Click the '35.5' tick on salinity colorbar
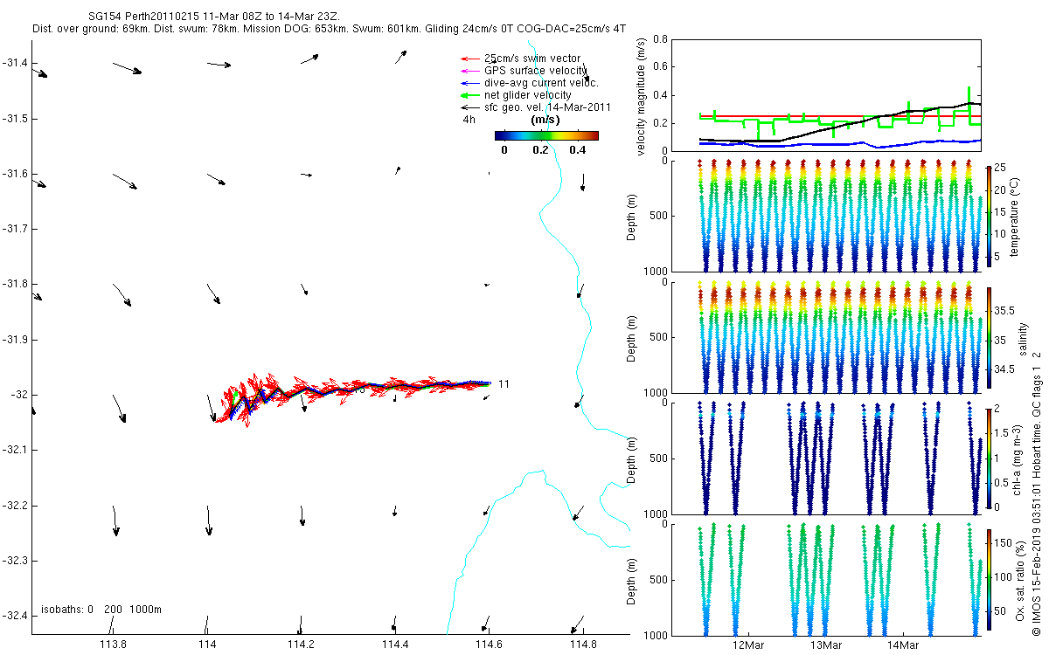 pos(1004,311)
